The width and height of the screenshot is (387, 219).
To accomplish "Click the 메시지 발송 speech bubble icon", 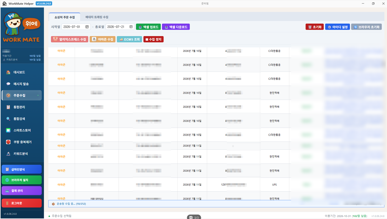I will pos(8,84).
